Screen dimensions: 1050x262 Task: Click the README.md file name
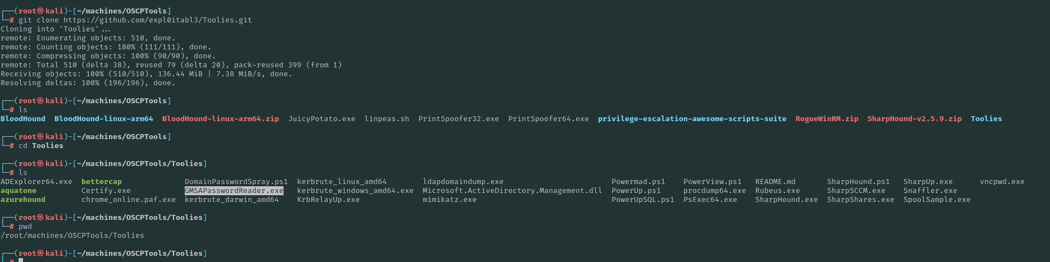pos(775,182)
